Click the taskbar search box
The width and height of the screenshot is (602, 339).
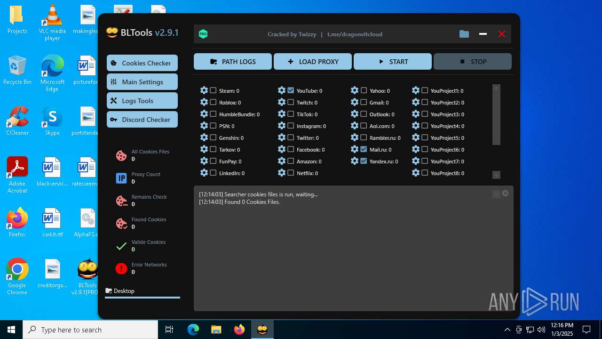[x=90, y=330]
